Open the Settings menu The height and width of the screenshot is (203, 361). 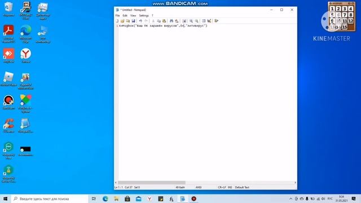pos(144,15)
